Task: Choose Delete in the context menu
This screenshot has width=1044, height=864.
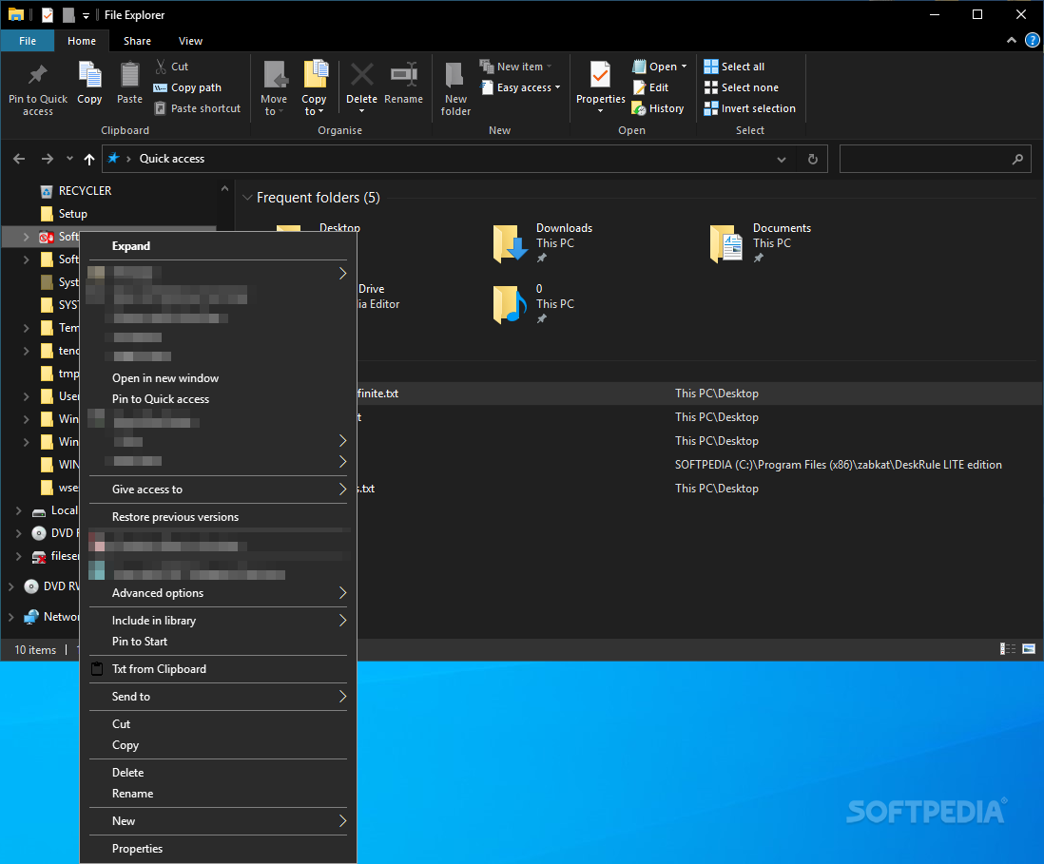Action: pyautogui.click(x=218, y=773)
